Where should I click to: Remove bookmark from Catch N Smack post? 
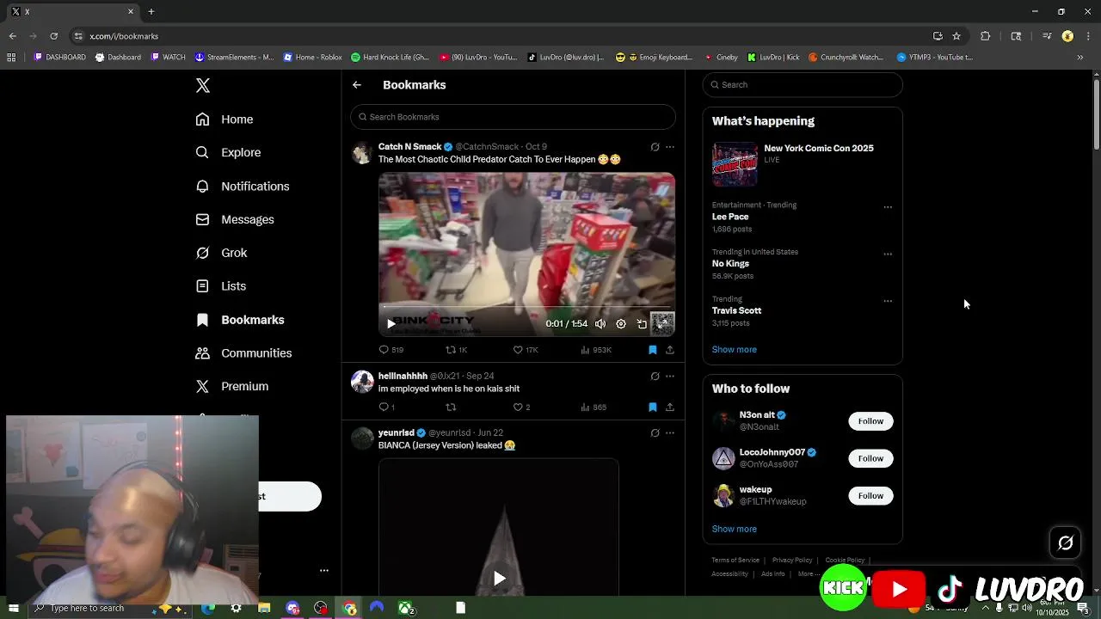pos(653,350)
